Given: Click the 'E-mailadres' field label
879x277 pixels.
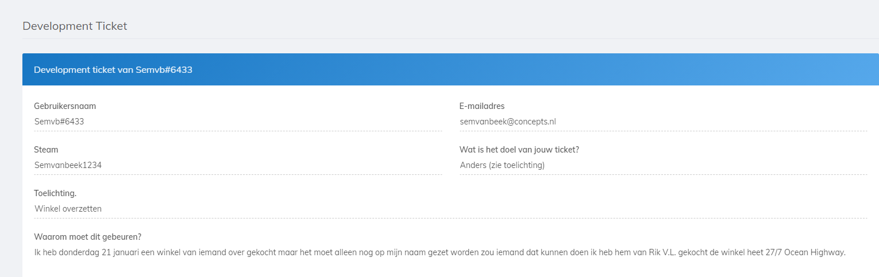Looking at the screenshot, I should [482, 106].
